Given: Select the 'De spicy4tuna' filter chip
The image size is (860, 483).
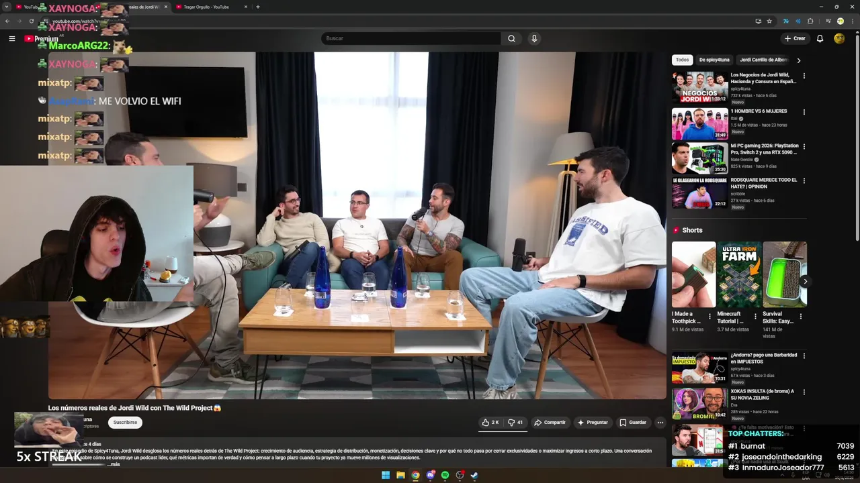Looking at the screenshot, I should [714, 60].
